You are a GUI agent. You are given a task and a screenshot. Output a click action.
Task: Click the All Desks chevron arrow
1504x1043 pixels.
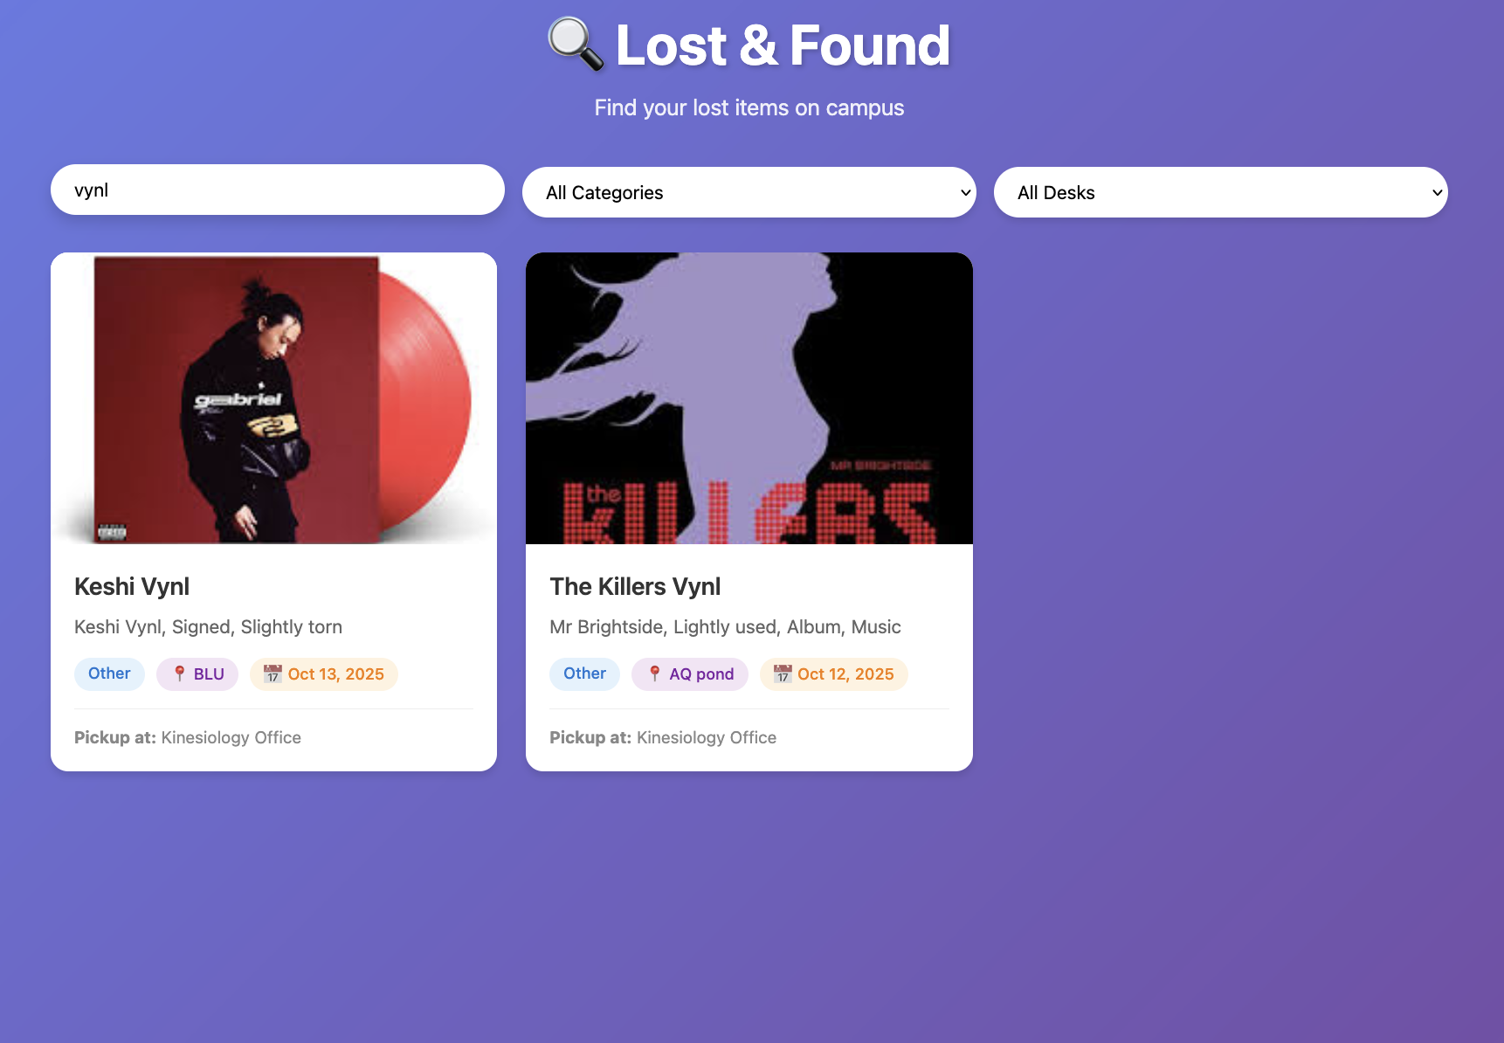pos(1437,192)
